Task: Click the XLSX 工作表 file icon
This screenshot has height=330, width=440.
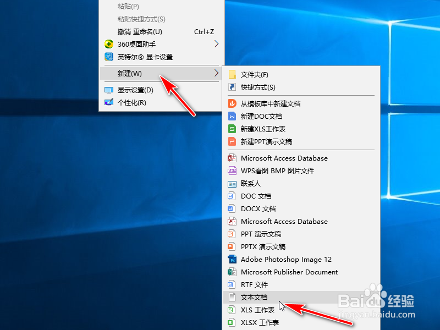Action: point(231,322)
